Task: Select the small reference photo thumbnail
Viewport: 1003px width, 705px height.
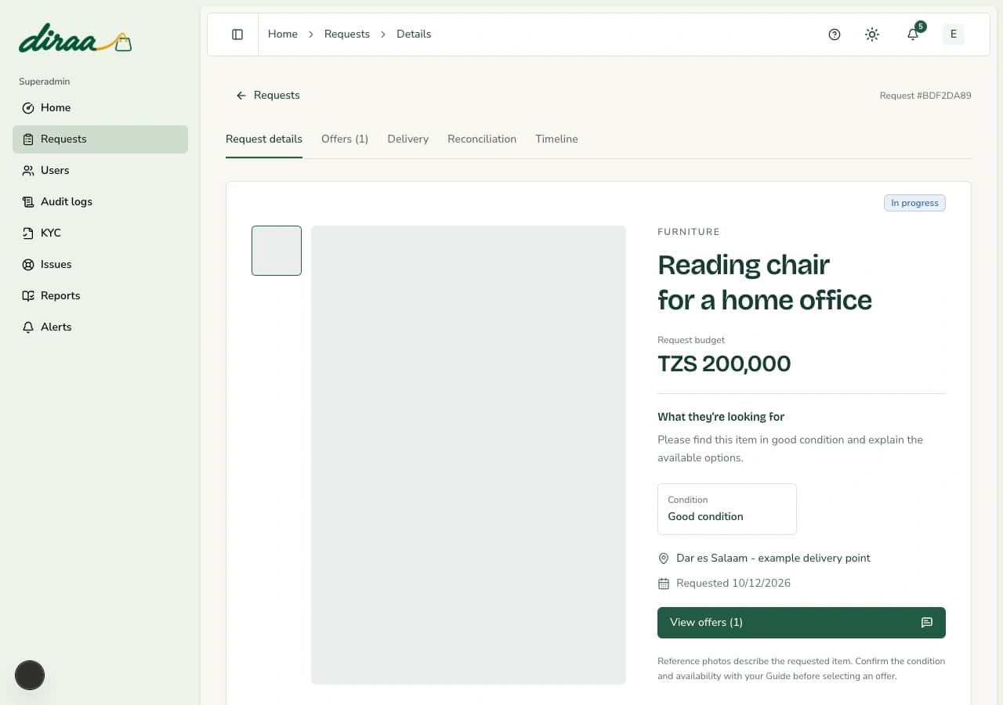Action: point(277,251)
